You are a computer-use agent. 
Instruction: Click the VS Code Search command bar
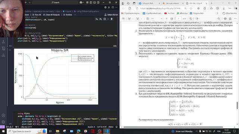coord(55,3)
